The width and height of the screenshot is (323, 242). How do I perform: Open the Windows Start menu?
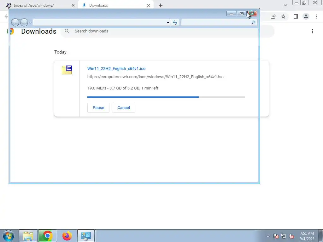9,236
